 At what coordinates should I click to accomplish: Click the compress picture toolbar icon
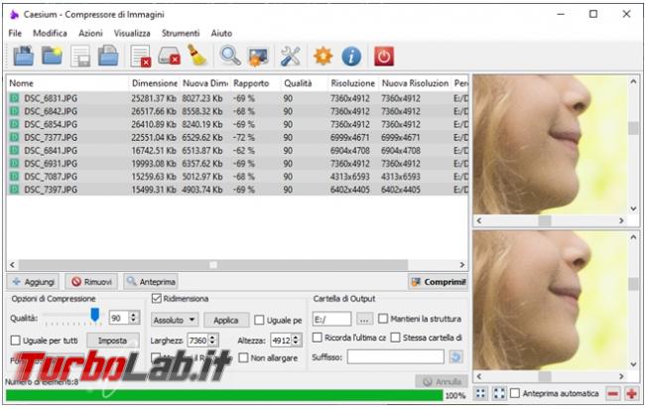click(258, 57)
